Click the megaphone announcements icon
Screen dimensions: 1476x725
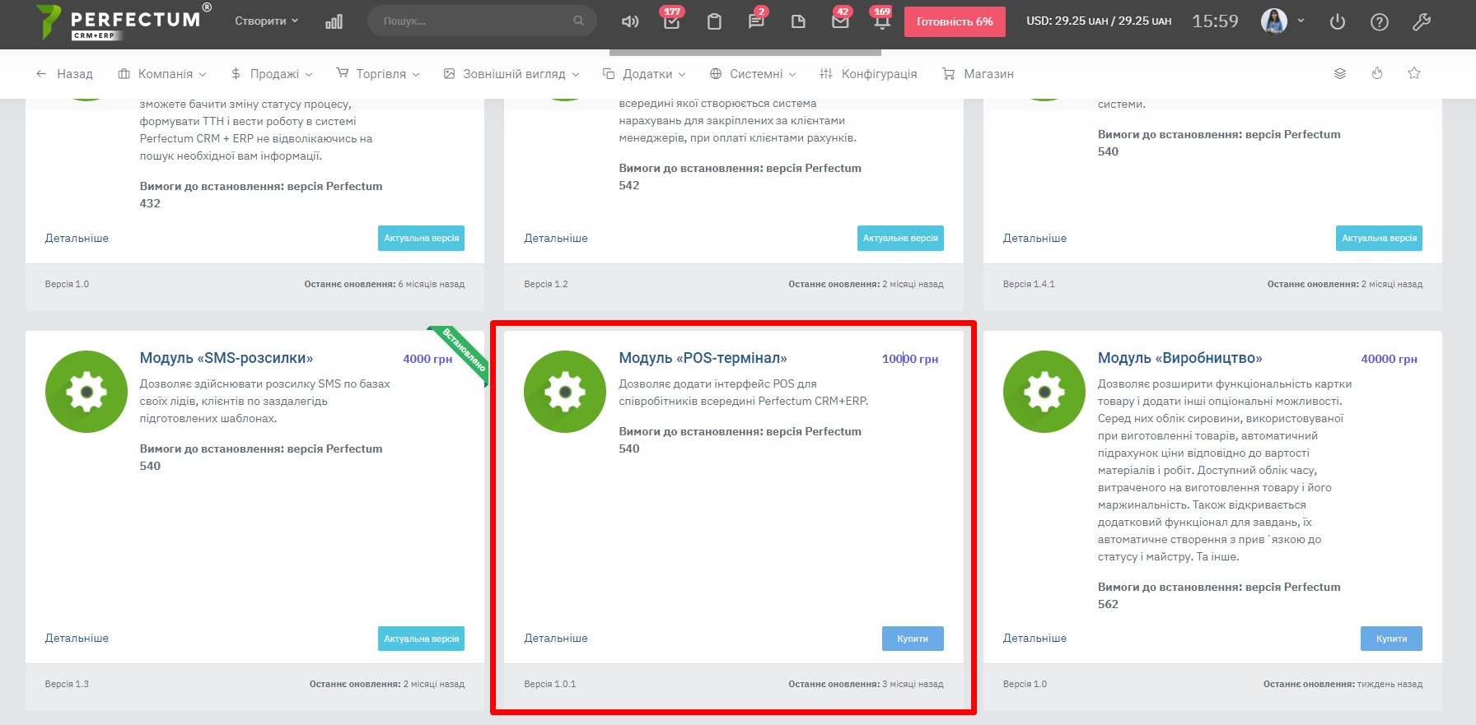630,21
